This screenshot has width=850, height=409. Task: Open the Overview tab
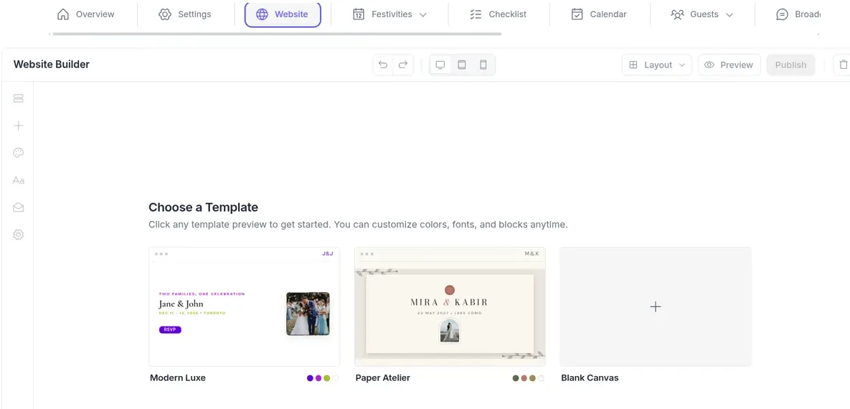(85, 14)
